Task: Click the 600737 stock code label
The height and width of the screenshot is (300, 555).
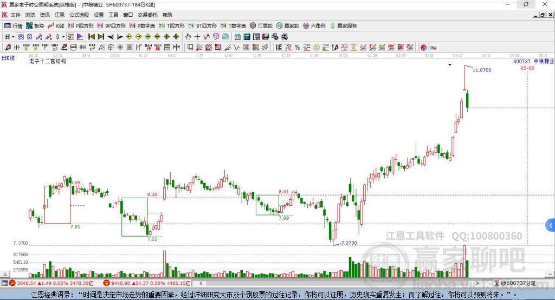Action: click(x=522, y=61)
